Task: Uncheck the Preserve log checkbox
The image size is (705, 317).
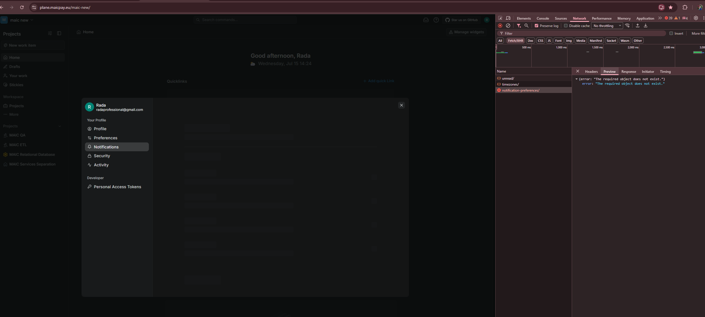Action: 536,26
